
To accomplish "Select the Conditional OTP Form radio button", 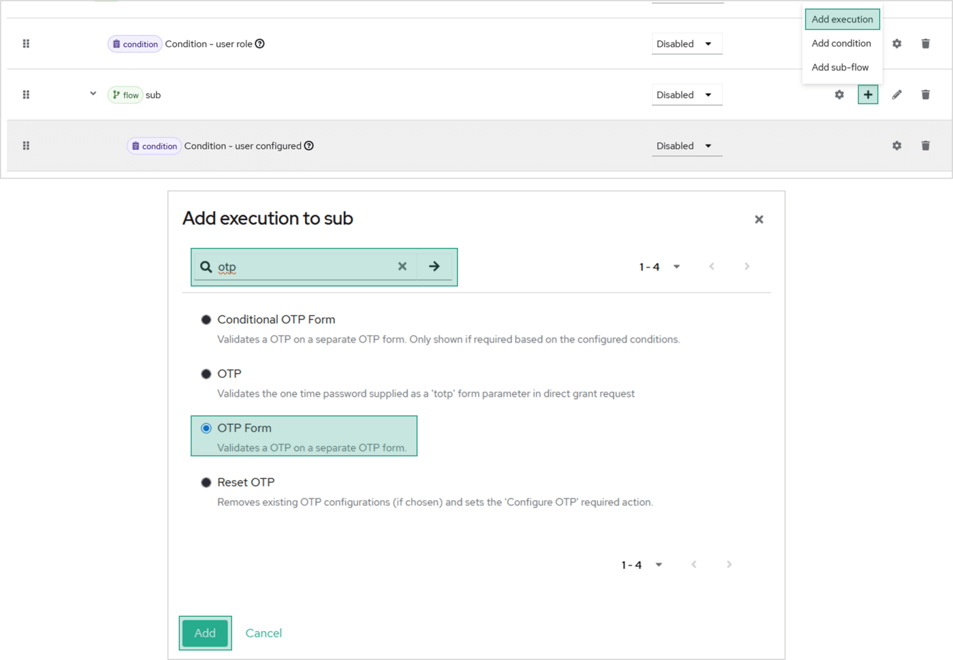I will 206,319.
